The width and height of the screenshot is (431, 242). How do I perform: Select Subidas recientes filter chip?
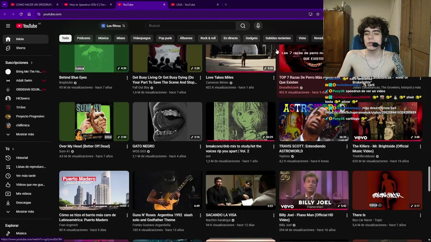278,38
